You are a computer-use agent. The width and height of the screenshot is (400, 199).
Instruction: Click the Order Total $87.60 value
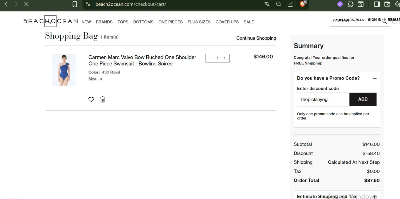tap(372, 180)
